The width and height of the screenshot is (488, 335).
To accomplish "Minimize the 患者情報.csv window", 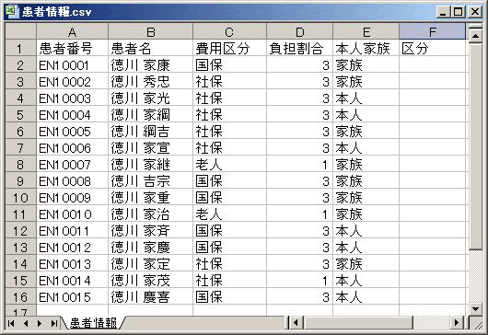I will coord(443,12).
